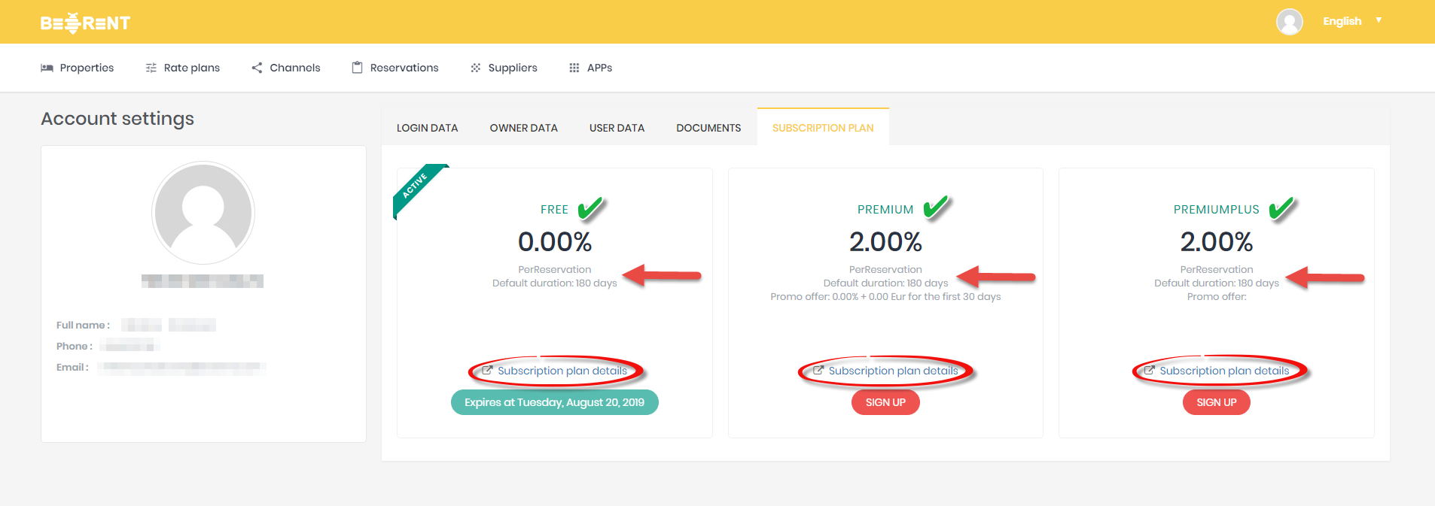
Task: Click the Suppliers dotted icon
Action: pos(475,68)
